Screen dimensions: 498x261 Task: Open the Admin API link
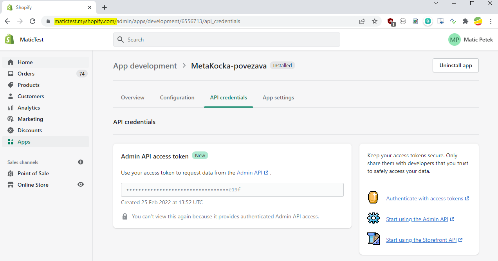253,173
